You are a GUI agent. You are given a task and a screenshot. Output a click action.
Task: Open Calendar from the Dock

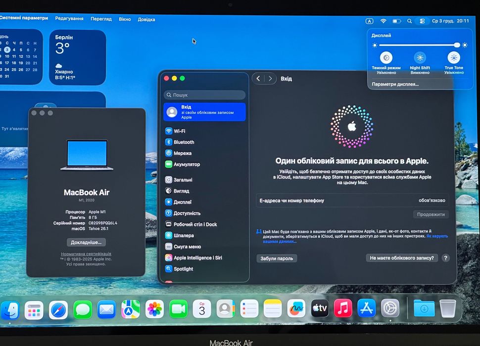202,309
